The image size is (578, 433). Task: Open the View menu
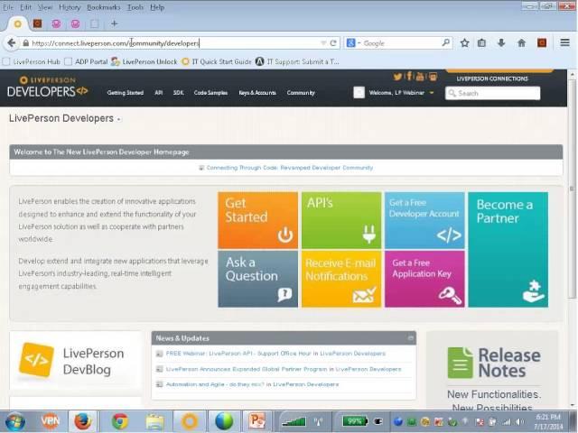(45, 7)
